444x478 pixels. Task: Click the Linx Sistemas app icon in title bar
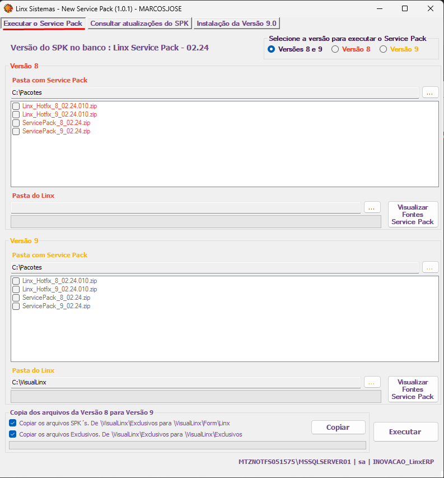[8, 8]
